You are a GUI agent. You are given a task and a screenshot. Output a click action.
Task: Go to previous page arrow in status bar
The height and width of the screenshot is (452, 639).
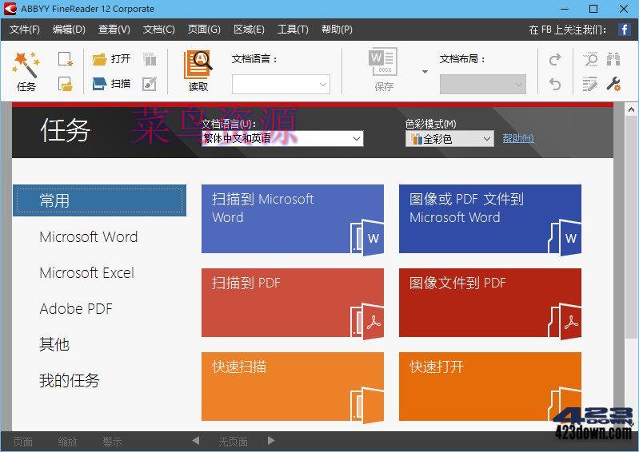pos(196,441)
